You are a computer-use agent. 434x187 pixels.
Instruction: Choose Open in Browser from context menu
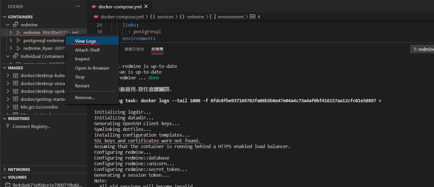pyautogui.click(x=92, y=68)
